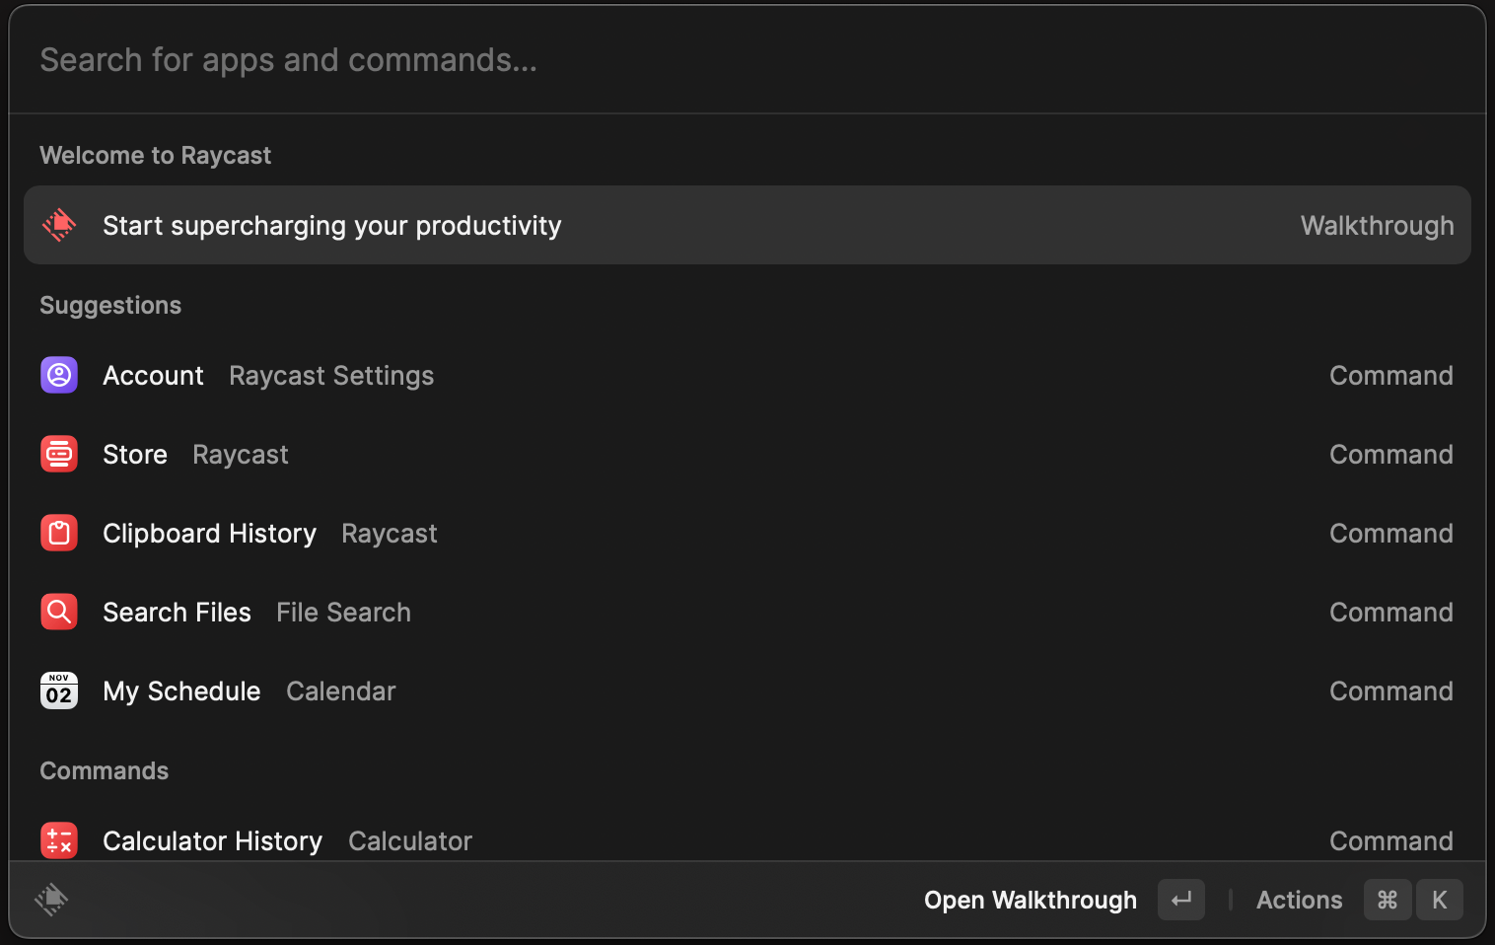Click the Calculator History icon
Viewport: 1495px width, 945px height.
click(59, 840)
